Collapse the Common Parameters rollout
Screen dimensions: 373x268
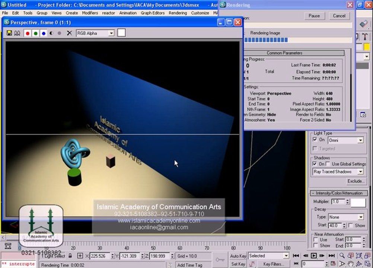(294, 53)
